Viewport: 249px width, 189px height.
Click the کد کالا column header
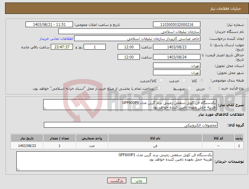tap(218, 138)
